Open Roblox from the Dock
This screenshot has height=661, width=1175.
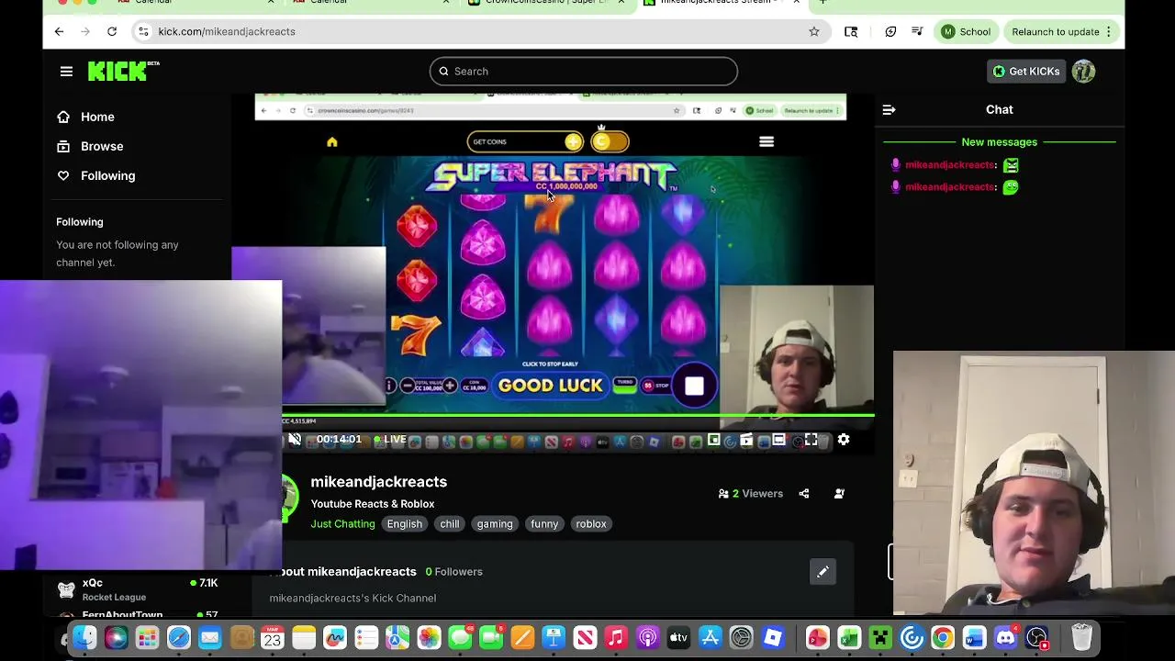(773, 637)
